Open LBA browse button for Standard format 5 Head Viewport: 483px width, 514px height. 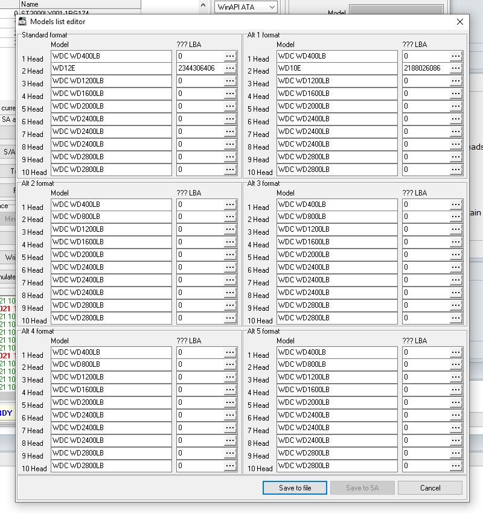pyautogui.click(x=230, y=106)
